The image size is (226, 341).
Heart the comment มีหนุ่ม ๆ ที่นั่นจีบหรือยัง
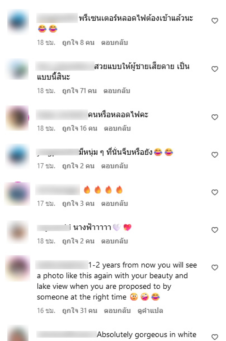click(x=215, y=155)
